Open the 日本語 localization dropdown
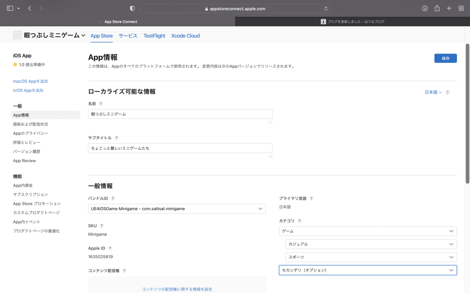 433,93
